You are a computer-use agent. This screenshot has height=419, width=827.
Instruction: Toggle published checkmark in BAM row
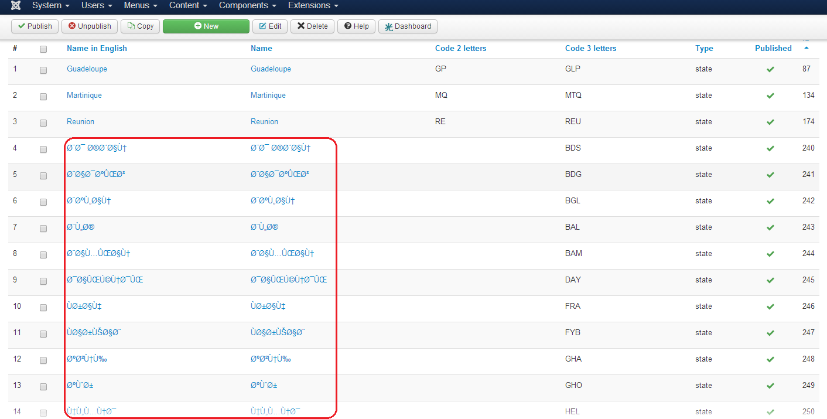770,254
